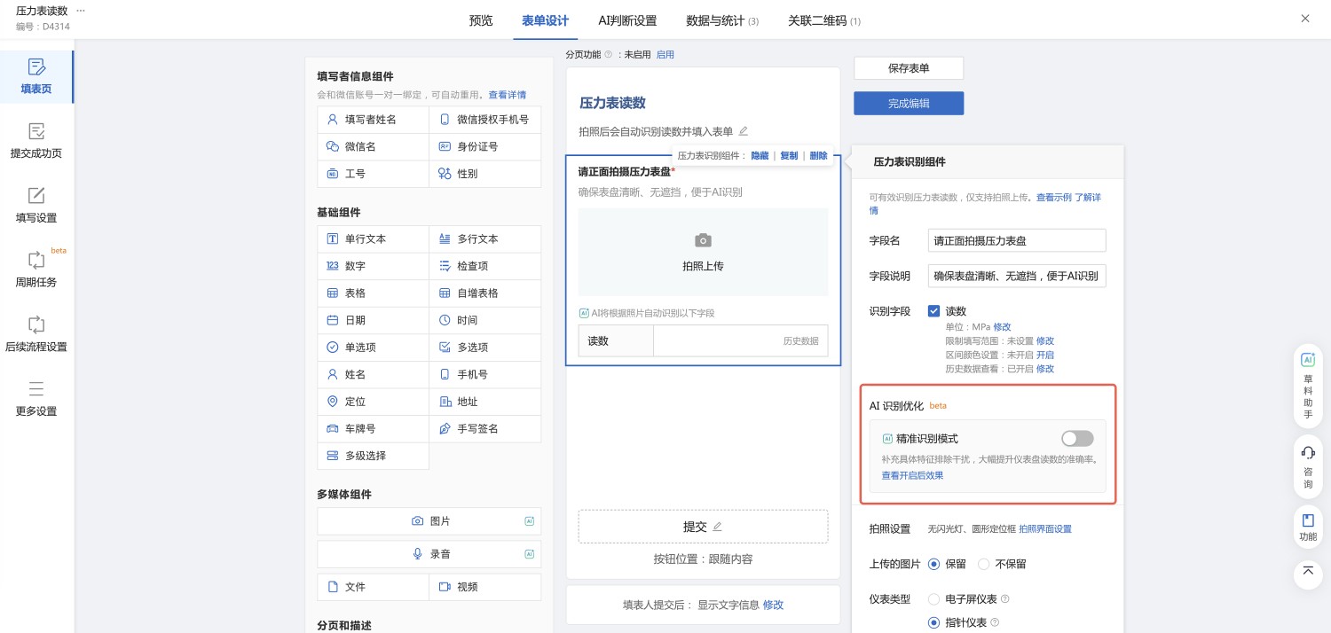The width and height of the screenshot is (1331, 633).
Task: Click the 完成编辑 button
Action: (908, 103)
